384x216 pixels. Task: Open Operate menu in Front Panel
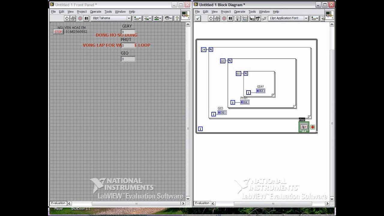click(x=95, y=12)
